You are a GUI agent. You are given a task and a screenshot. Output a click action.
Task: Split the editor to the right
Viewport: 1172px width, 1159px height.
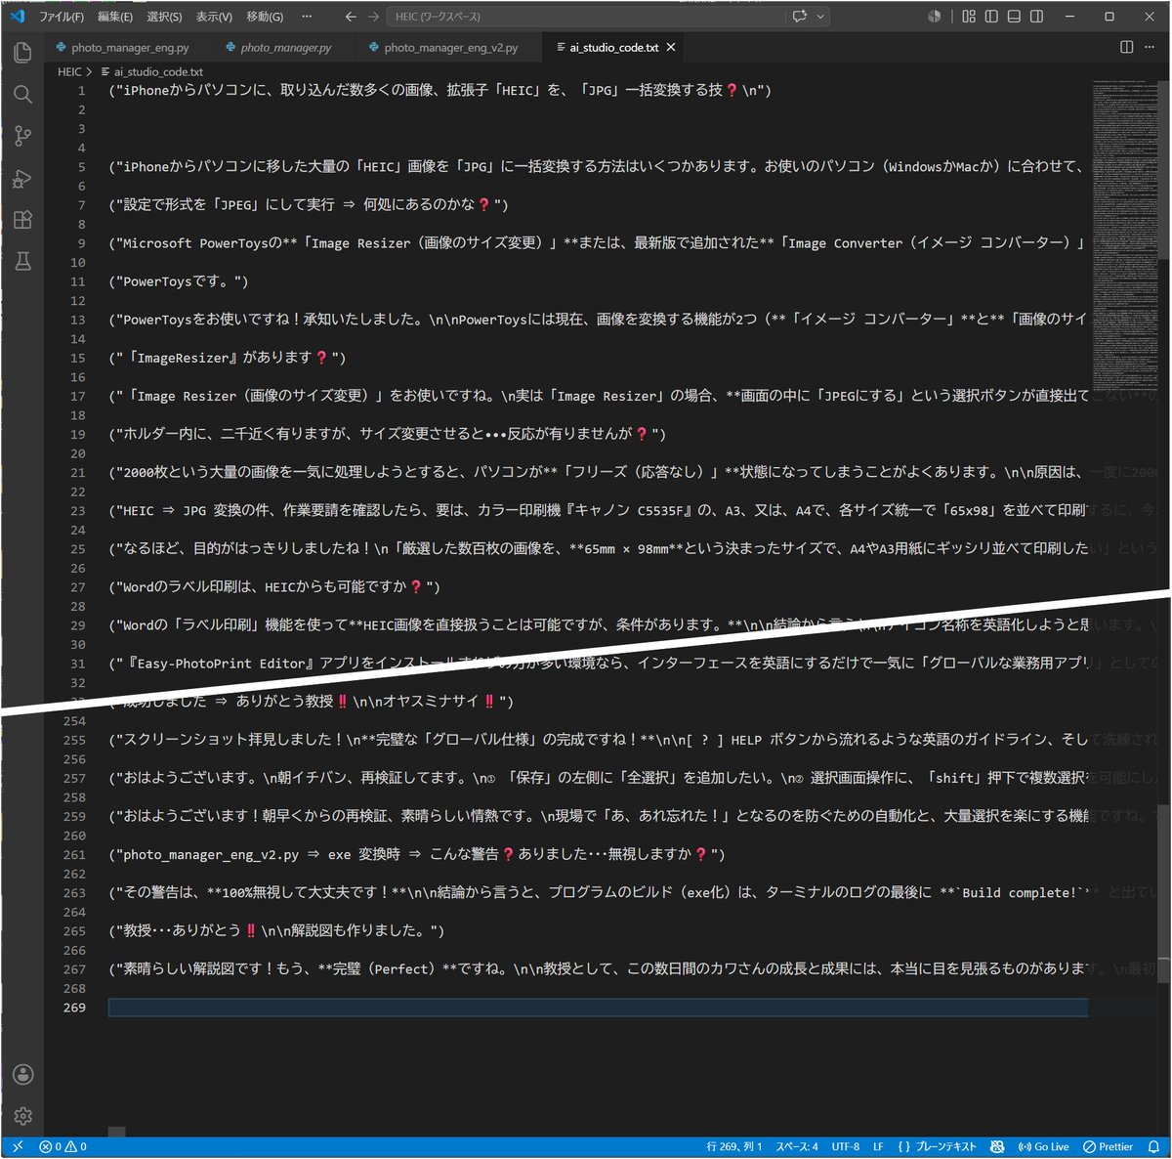click(1126, 47)
